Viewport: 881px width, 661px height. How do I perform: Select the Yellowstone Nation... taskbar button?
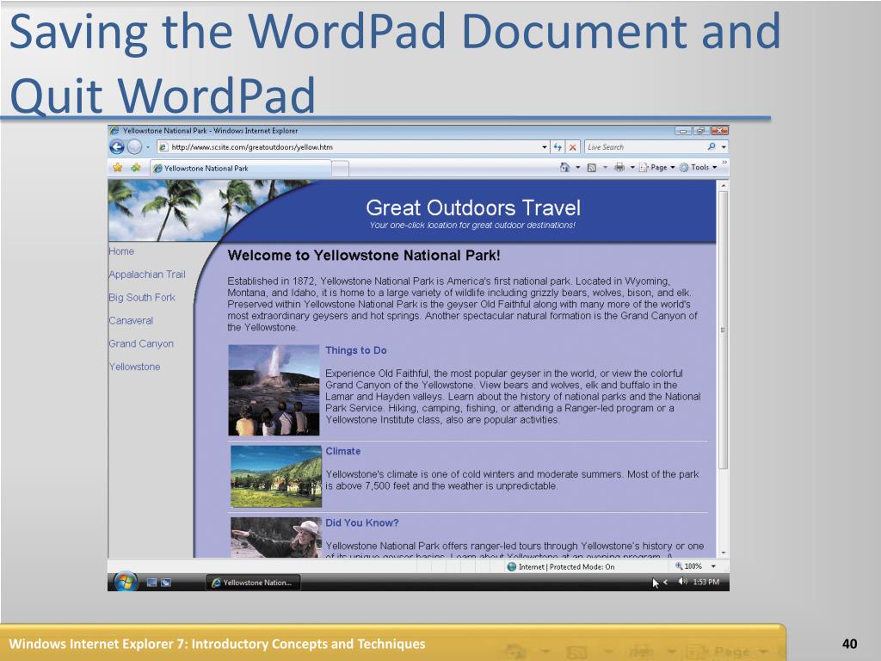[x=253, y=583]
